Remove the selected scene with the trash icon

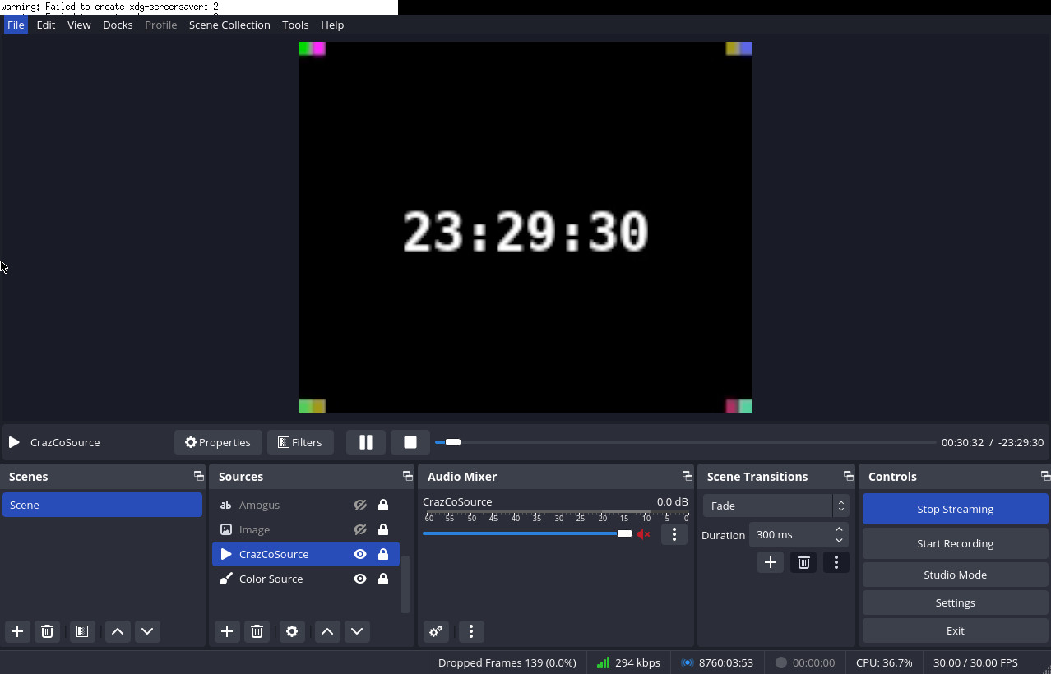(x=47, y=631)
